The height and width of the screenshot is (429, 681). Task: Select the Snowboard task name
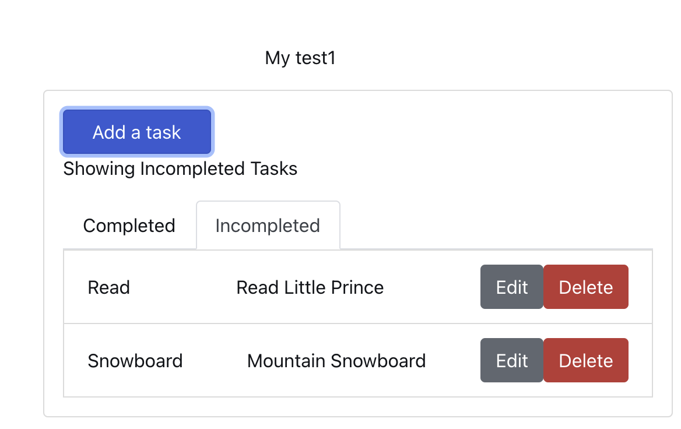135,361
